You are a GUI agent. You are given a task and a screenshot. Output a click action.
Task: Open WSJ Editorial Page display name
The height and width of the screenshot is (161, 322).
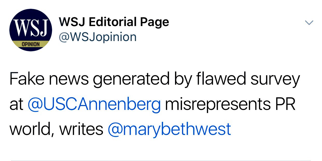click(114, 22)
